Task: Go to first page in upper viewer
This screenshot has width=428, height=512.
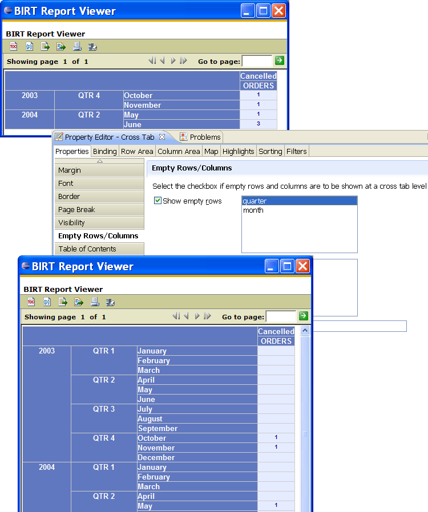Action: tap(152, 61)
